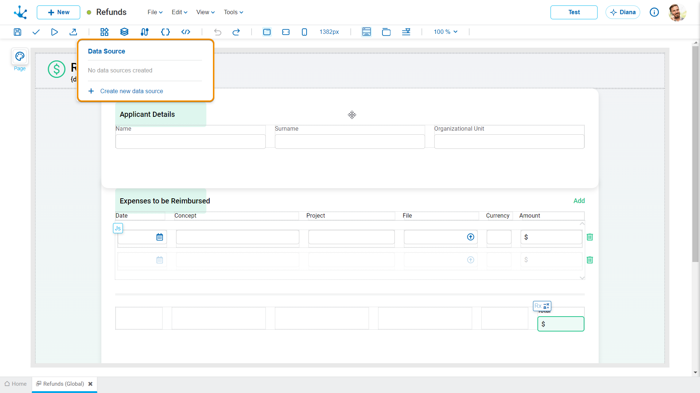The height and width of the screenshot is (393, 700).
Task: Open the curly braces variables icon
Action: (x=166, y=32)
